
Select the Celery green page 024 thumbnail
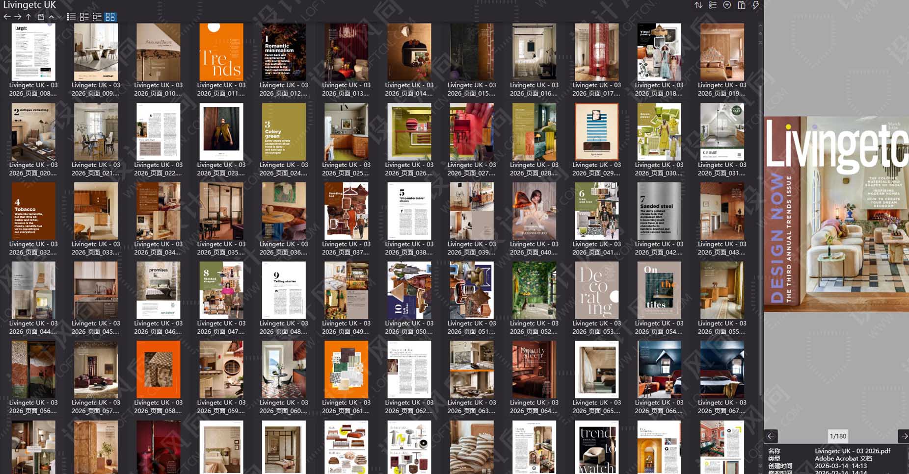pyautogui.click(x=283, y=131)
